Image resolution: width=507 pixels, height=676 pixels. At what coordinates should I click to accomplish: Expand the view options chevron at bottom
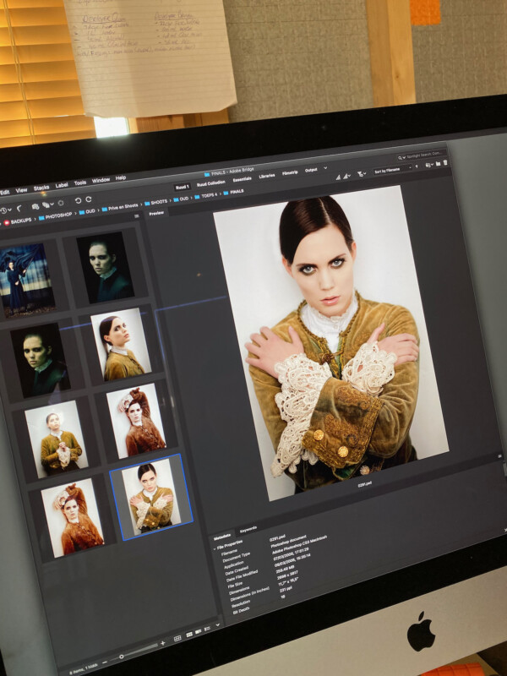pyautogui.click(x=218, y=624)
